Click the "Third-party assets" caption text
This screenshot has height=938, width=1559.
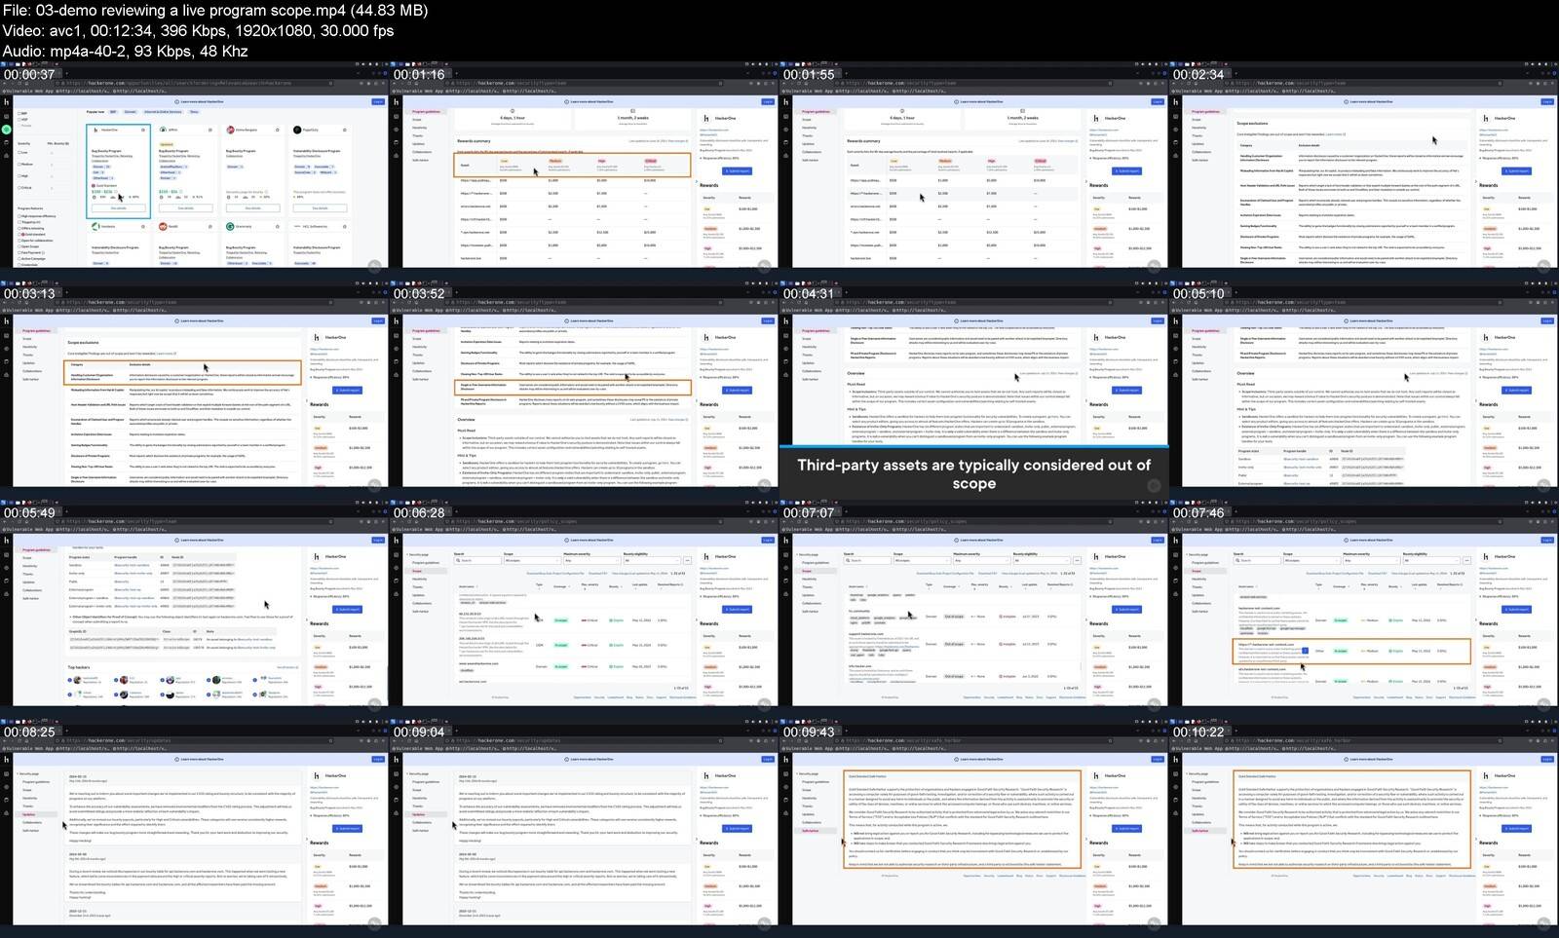pos(974,473)
